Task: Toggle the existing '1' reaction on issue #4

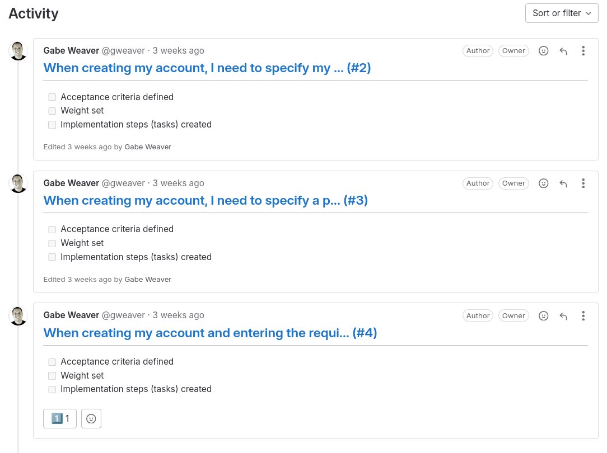Action: pos(59,418)
